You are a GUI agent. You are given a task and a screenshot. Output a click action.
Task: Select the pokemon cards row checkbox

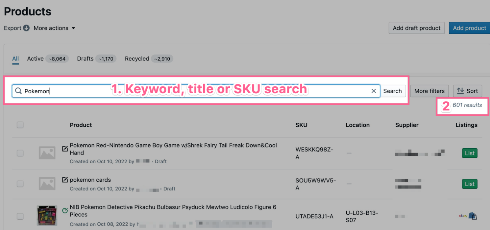20,184
